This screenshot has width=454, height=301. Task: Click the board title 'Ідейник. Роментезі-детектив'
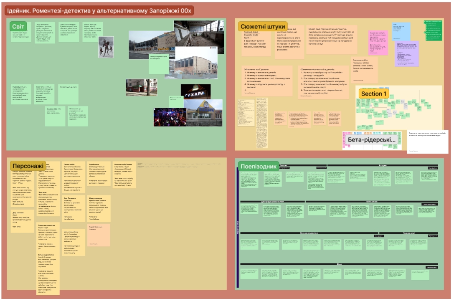(x=99, y=10)
